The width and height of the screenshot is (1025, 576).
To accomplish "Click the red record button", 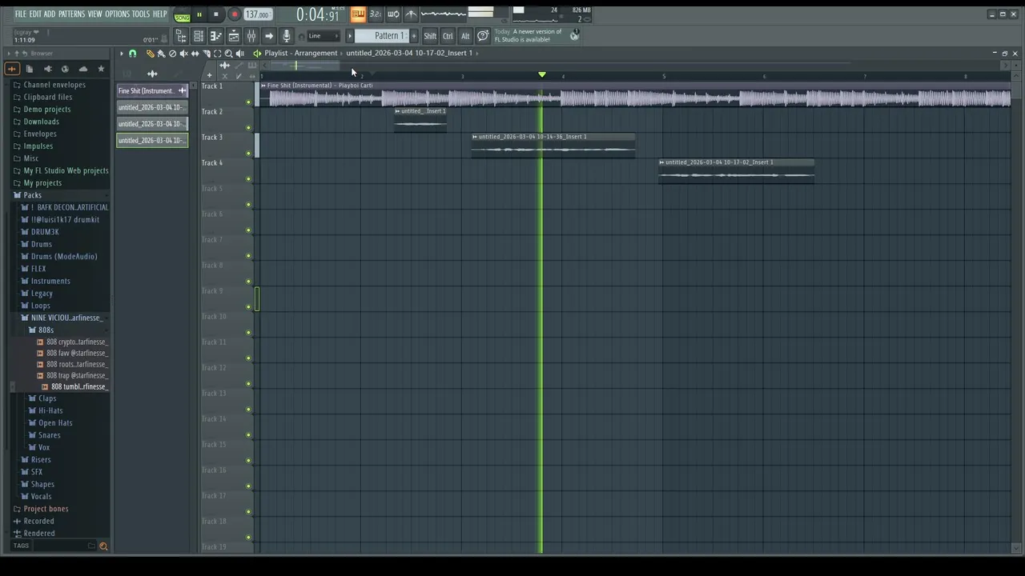I will [x=234, y=14].
